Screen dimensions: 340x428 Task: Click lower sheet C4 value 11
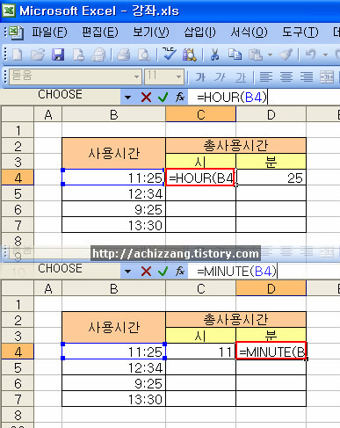point(200,352)
